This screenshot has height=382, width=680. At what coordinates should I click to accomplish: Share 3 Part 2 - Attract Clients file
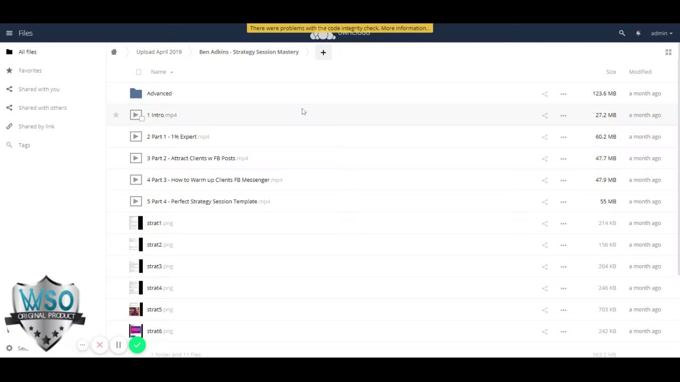(x=545, y=159)
